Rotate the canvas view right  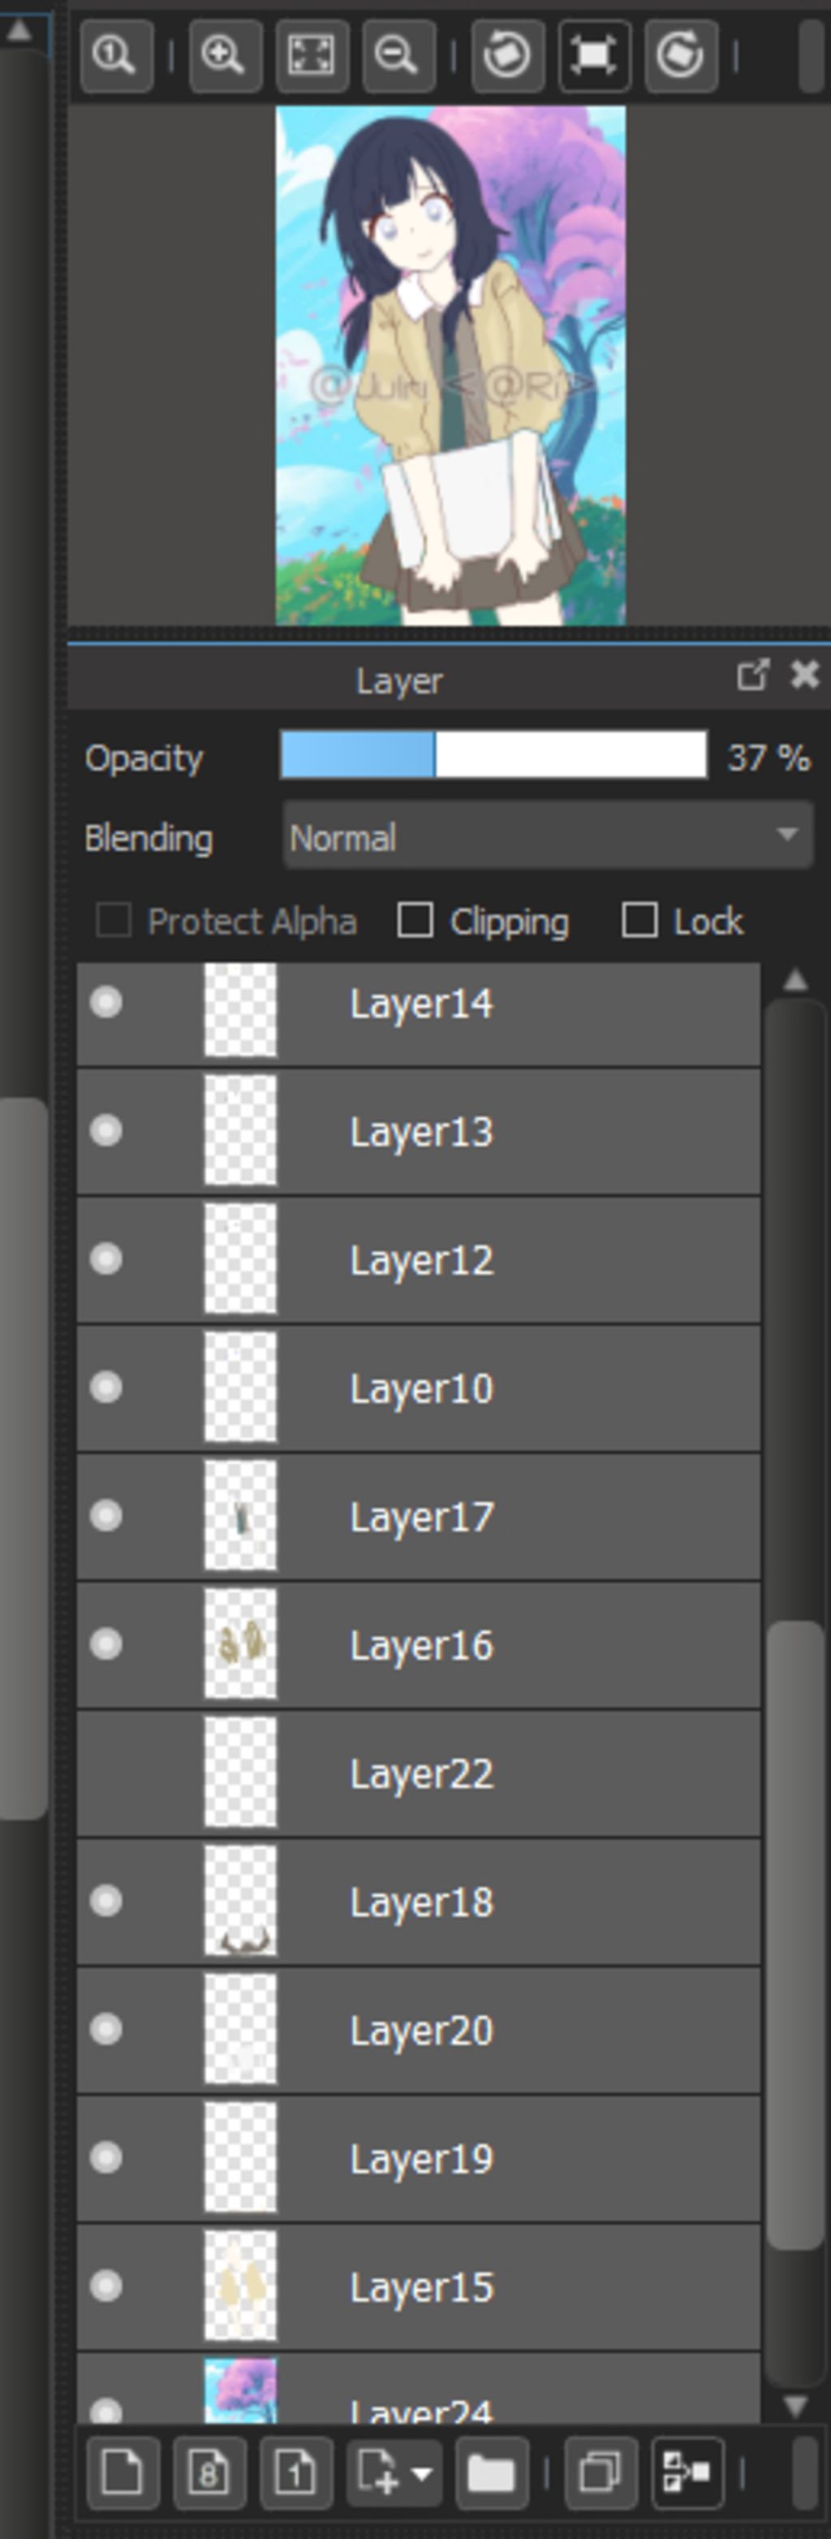[x=682, y=55]
